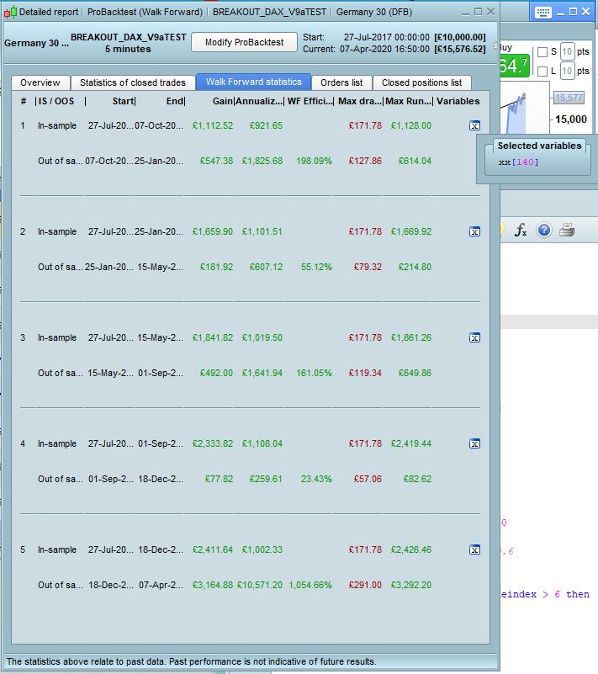This screenshot has height=674, width=598.
Task: Click the Max Run... column header
Action: pos(409,101)
